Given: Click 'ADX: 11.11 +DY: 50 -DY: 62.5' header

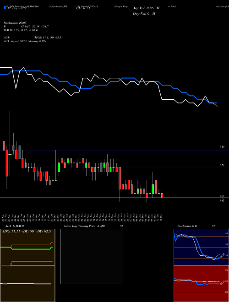Looking at the screenshot, I should 26,232.
